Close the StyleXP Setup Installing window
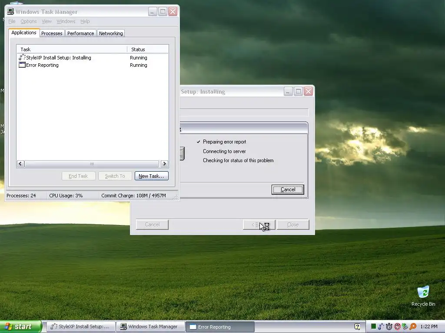Screen dimensions: 445x333 (x=308, y=91)
